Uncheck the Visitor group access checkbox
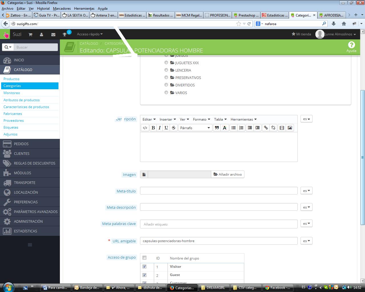The height and width of the screenshot is (292, 365). pyautogui.click(x=144, y=267)
